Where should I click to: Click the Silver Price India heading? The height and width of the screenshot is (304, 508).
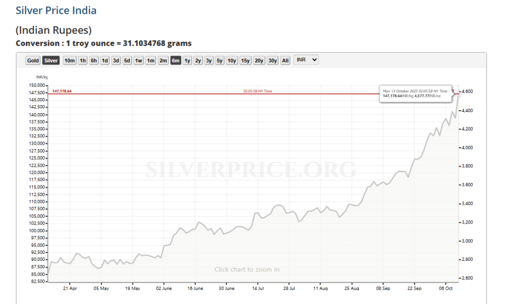click(x=56, y=10)
